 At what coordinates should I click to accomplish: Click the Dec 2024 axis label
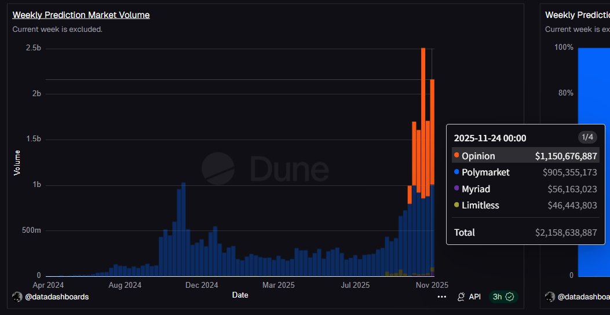point(202,285)
